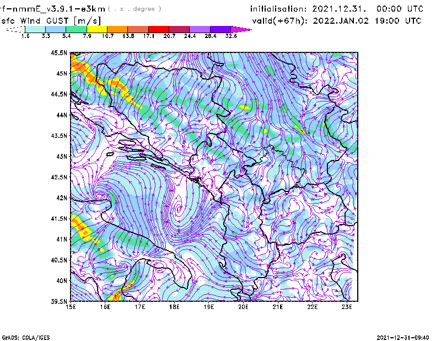Click the orange 10.7–13.8 legend swatch

pyautogui.click(x=117, y=29)
